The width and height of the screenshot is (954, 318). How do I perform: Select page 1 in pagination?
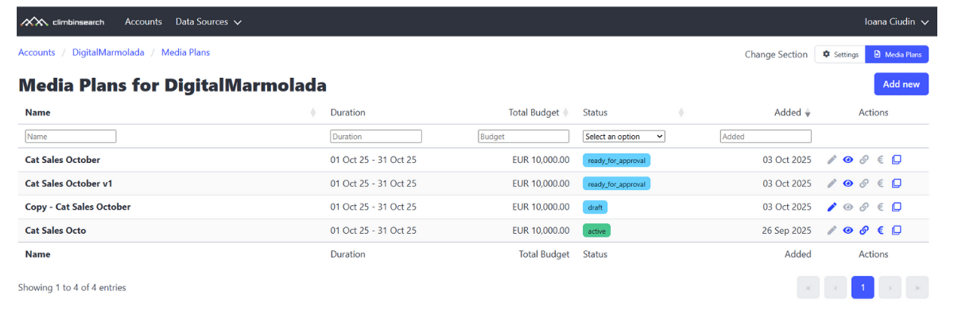863,288
